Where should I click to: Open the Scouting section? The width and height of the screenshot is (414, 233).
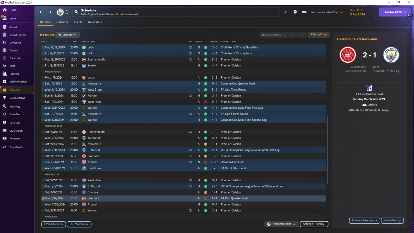pos(15,106)
